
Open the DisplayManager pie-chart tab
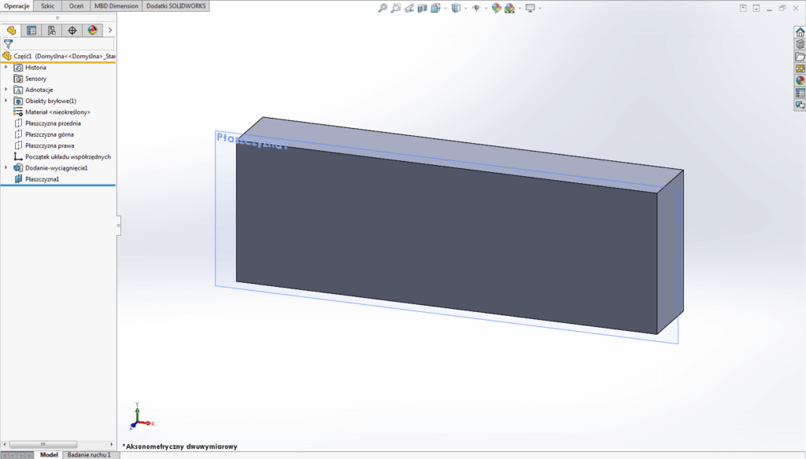tap(93, 30)
